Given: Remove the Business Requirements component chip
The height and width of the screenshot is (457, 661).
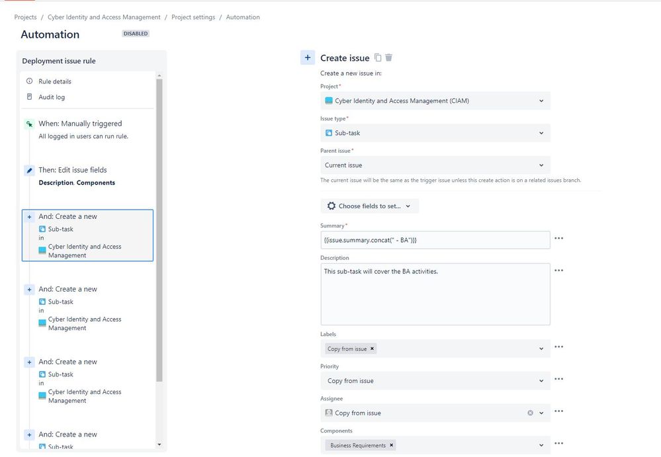Looking at the screenshot, I should tap(391, 445).
